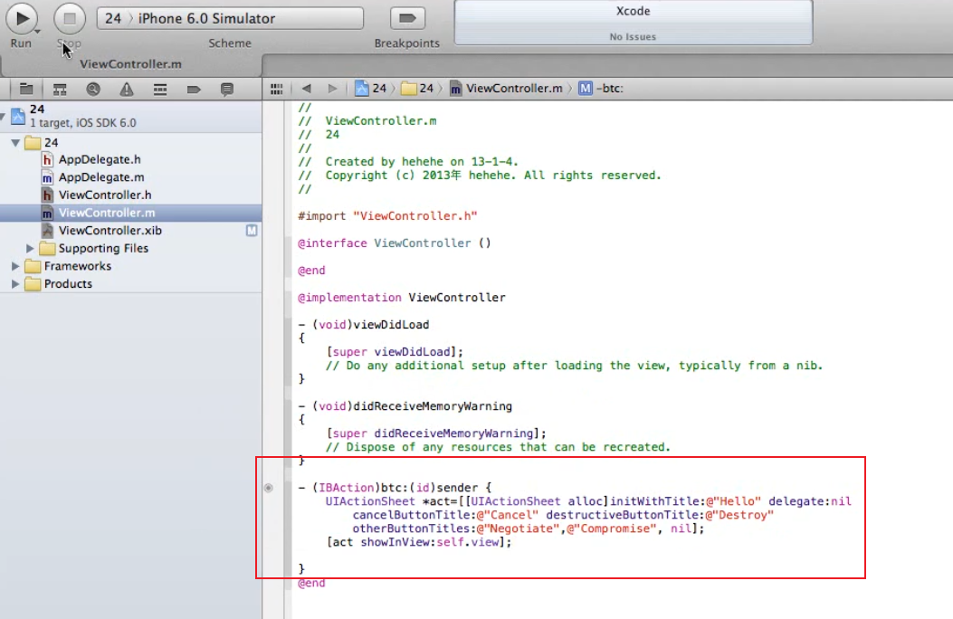Show the Breakpoint navigator
The width and height of the screenshot is (953, 619).
[194, 90]
